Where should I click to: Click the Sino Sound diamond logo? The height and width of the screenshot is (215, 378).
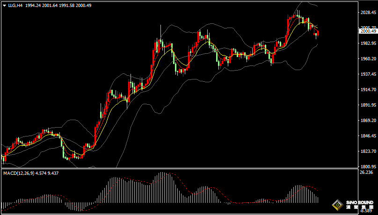pos(337,205)
